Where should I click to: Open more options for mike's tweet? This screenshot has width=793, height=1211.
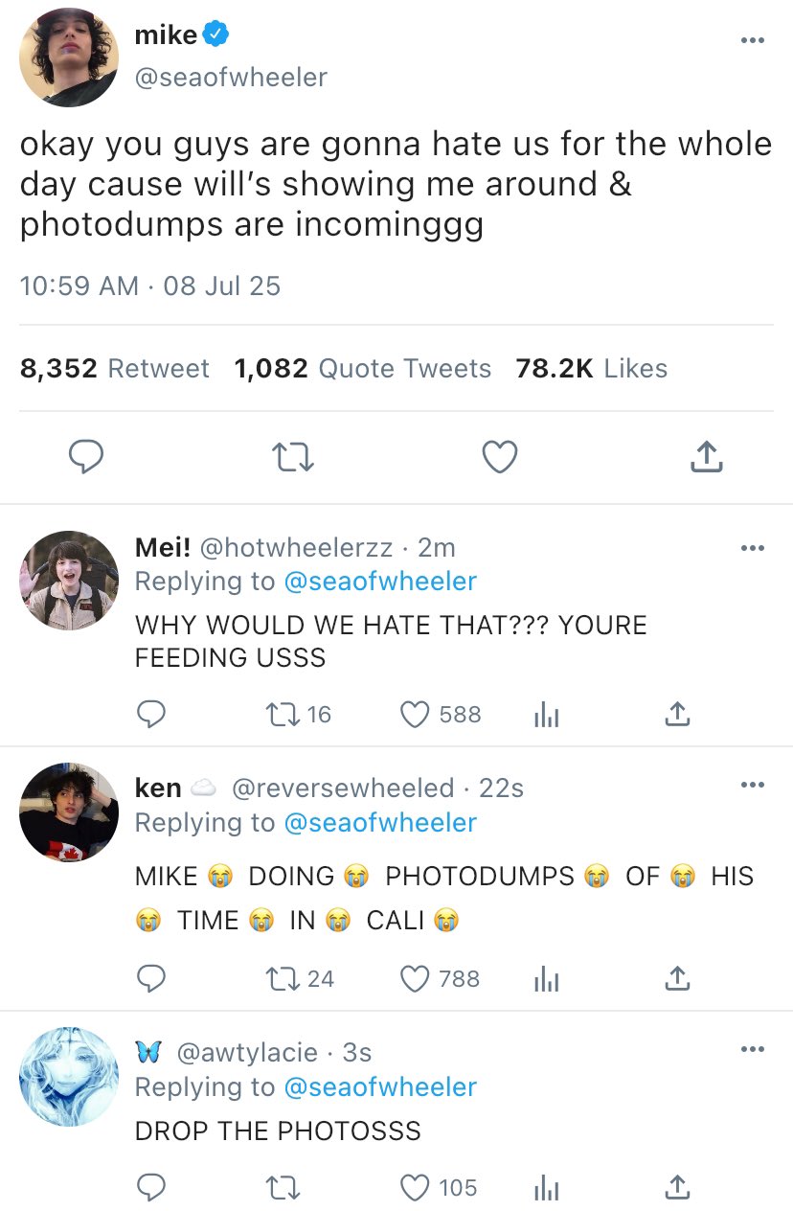pyautogui.click(x=753, y=40)
